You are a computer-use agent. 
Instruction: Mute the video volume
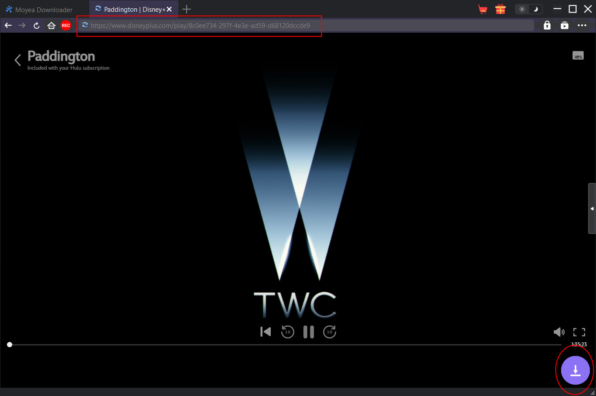[559, 332]
